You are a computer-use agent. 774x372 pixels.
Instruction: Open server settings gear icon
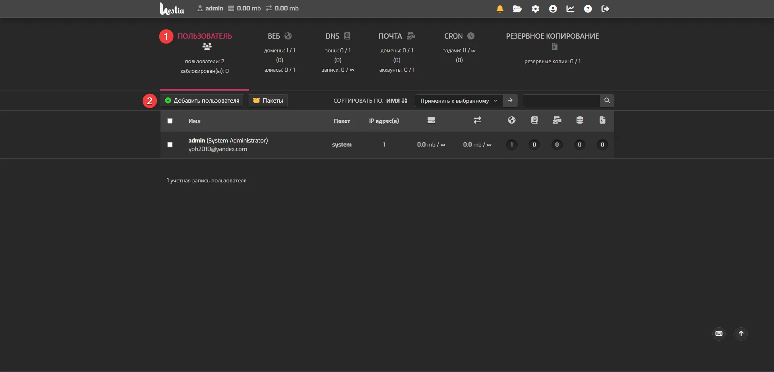pos(535,9)
